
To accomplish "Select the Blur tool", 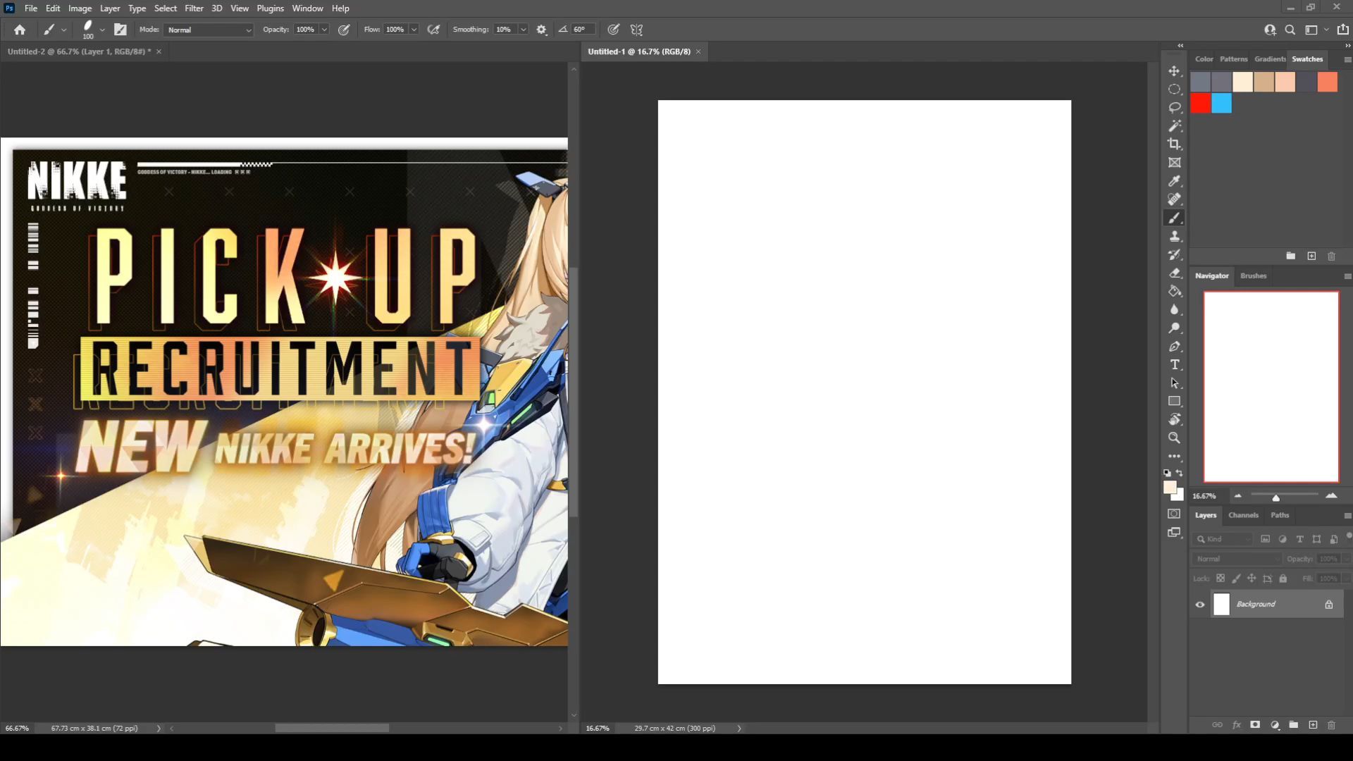I will click(1174, 309).
